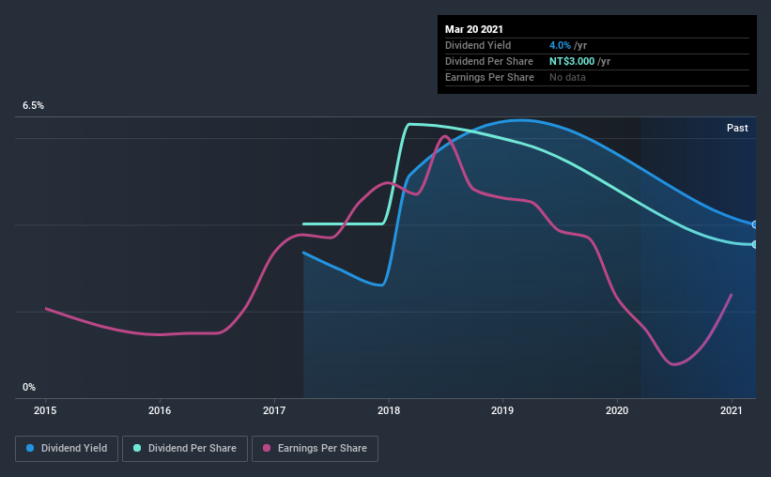
Task: Click the blue Dividend Yield legend dot
Action: click(x=30, y=448)
